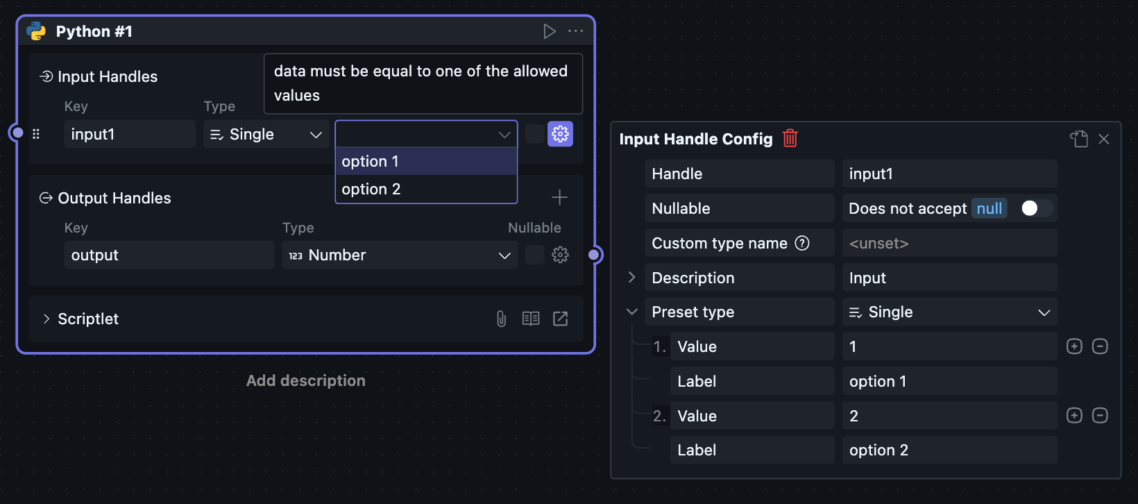Expand the Scriptlet section
Screen dimensions: 1138x504
tap(46, 319)
